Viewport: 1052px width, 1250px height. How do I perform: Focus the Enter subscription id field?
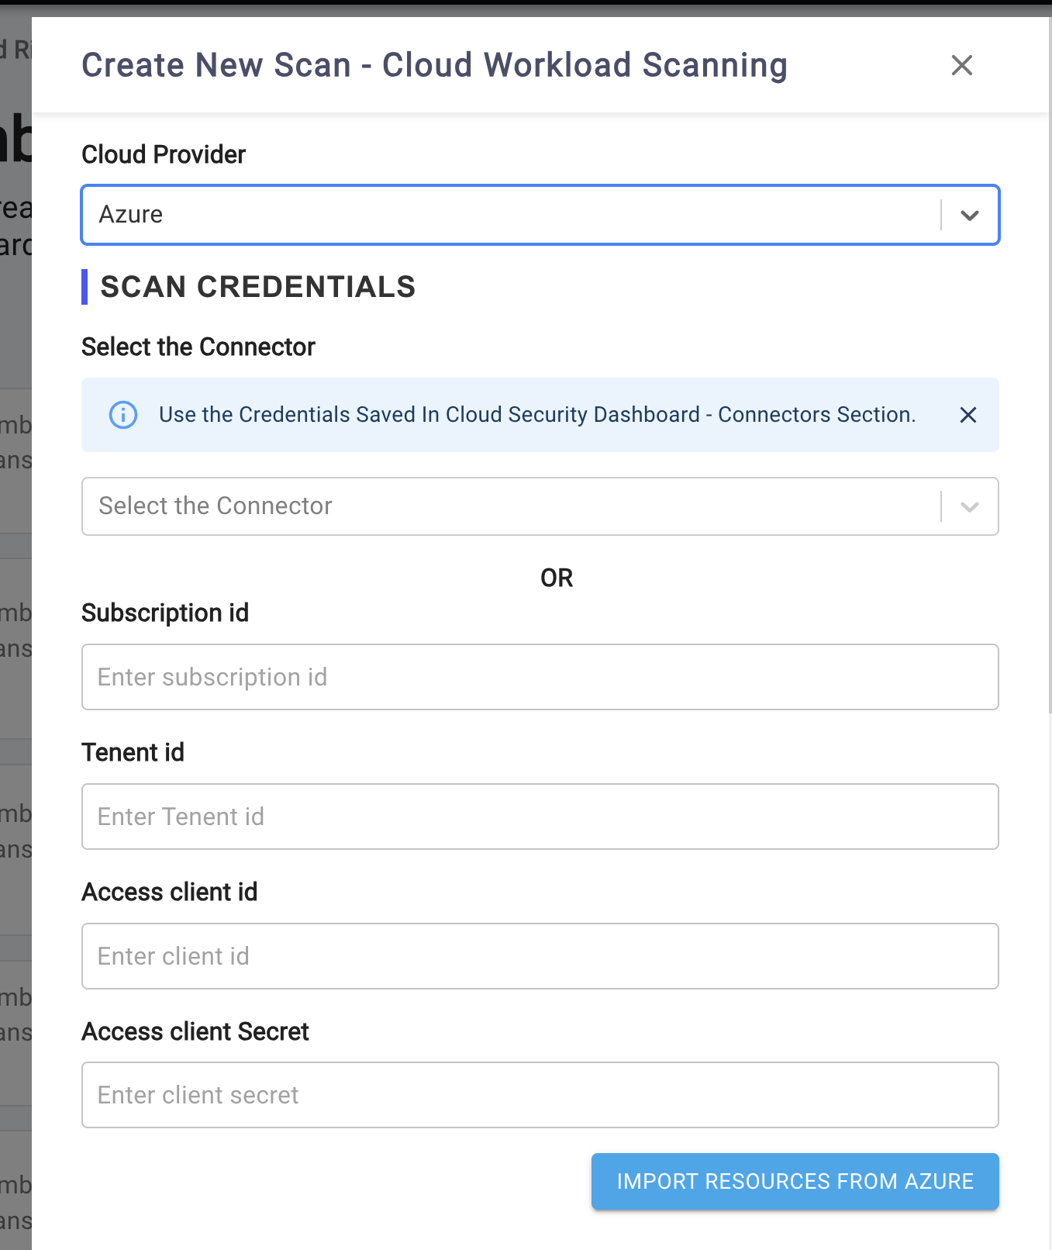coord(540,677)
